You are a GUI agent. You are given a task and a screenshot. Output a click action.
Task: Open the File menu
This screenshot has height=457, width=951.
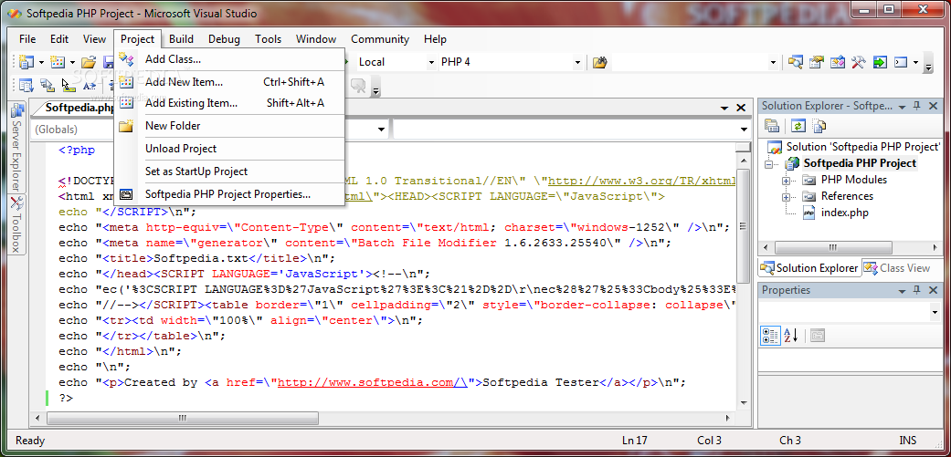(27, 39)
